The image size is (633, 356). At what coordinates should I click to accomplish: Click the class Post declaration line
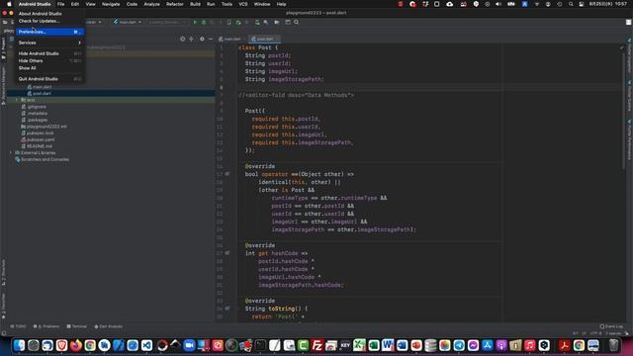point(258,47)
